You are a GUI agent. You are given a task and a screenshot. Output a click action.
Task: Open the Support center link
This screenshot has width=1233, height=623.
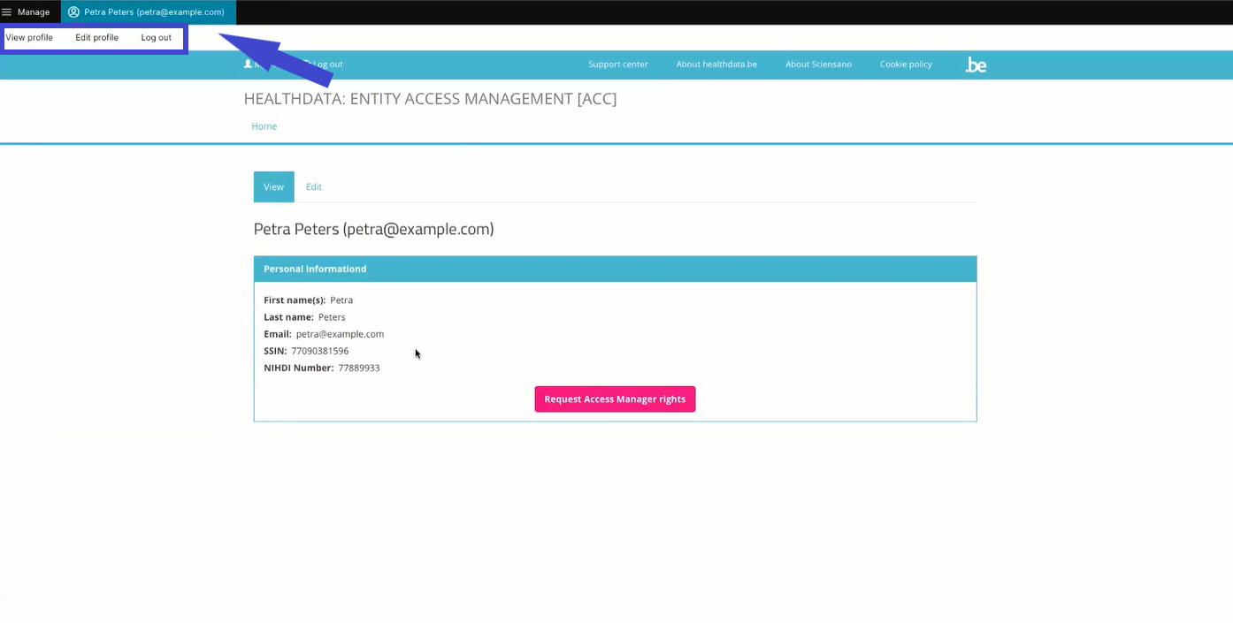(x=618, y=65)
